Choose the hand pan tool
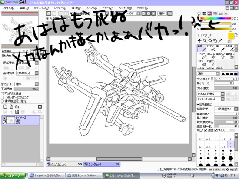239x179 pixels. coord(215,41)
